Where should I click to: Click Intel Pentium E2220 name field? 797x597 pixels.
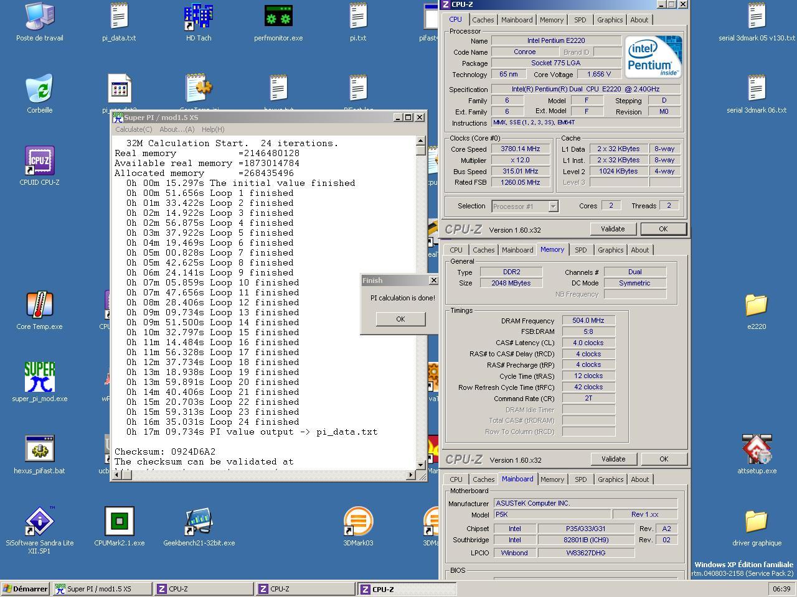556,40
